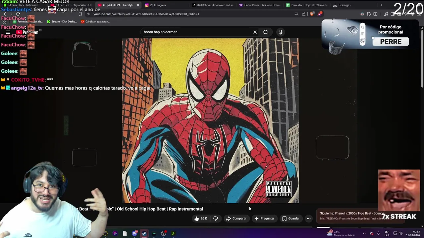Open the green arrow taskbar app

click(173, 233)
